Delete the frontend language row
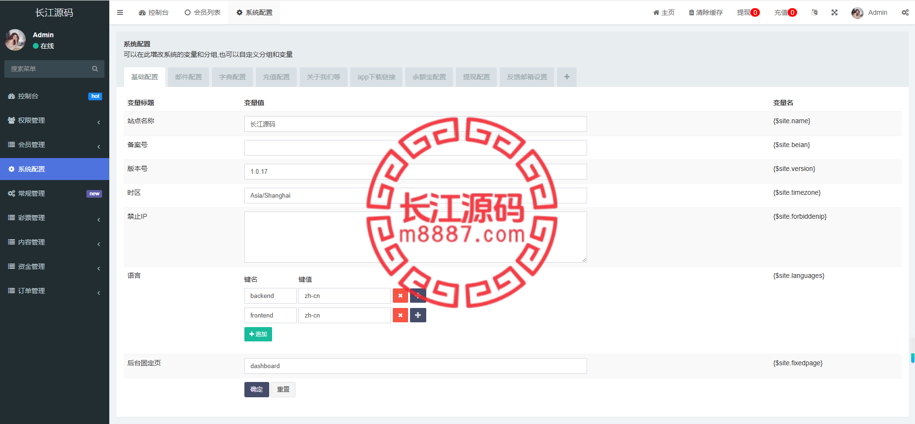 [400, 315]
